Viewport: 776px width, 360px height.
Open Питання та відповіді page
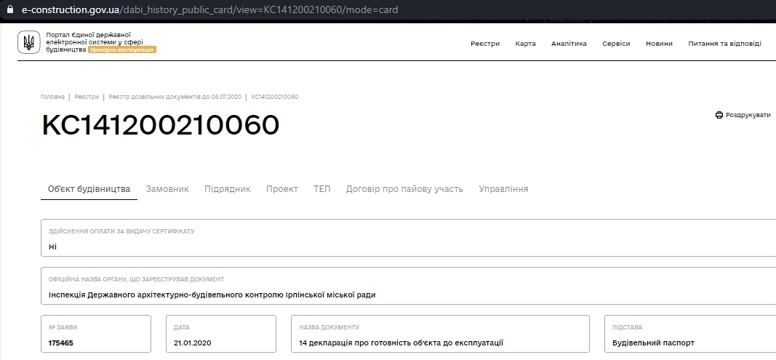click(x=724, y=44)
